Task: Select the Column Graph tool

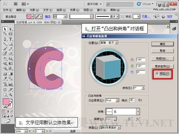Action: (x=11, y=84)
